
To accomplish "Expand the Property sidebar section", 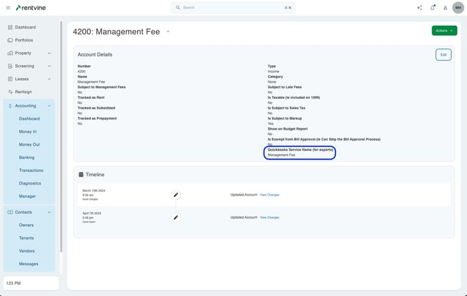I will click(x=50, y=53).
